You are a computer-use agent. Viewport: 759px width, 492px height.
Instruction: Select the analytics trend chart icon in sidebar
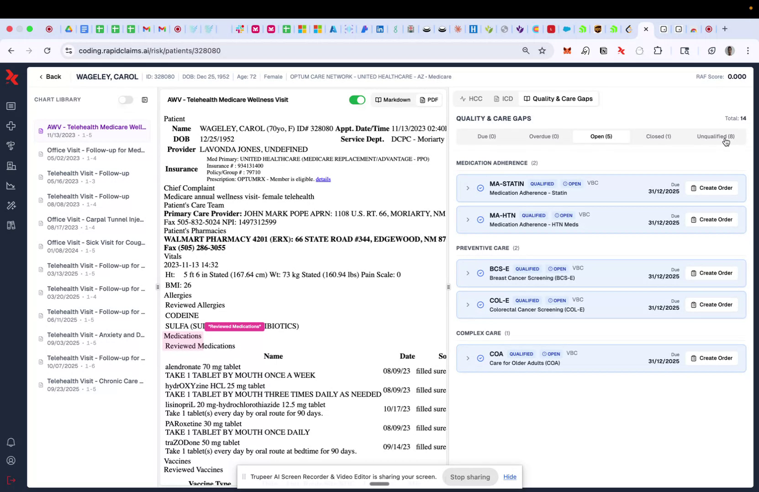pos(11,186)
